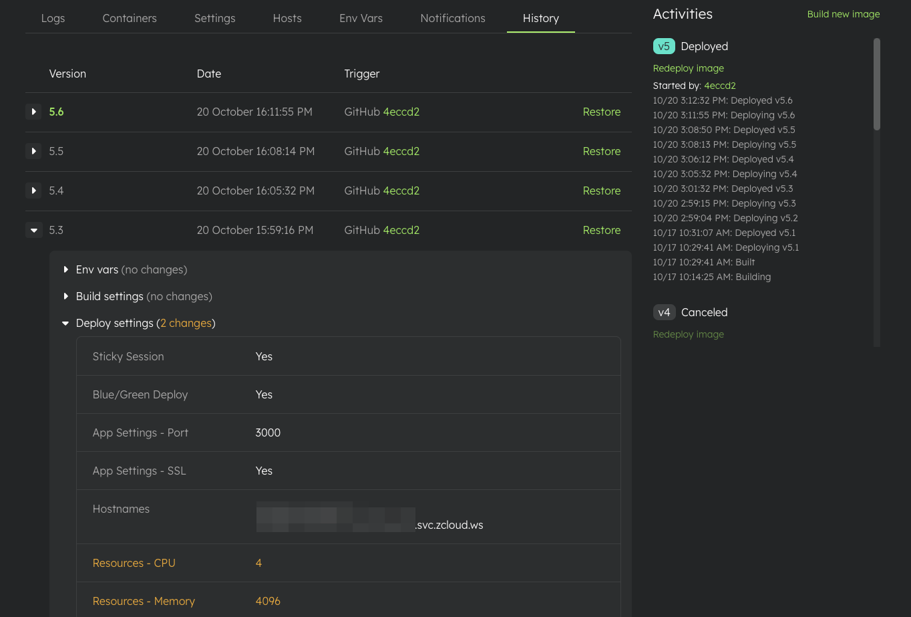This screenshot has width=911, height=617.
Task: Collapse the Deploy settings section
Action: click(65, 323)
